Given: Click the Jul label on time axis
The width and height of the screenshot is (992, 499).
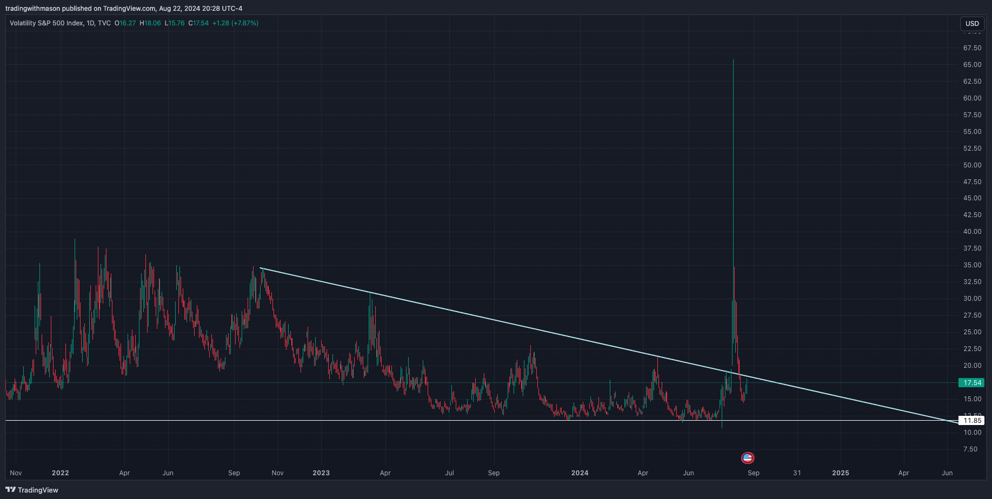Looking at the screenshot, I should click(449, 473).
